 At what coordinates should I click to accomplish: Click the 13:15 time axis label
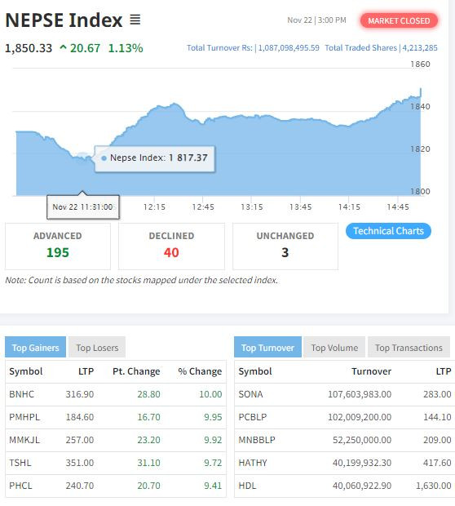252,207
